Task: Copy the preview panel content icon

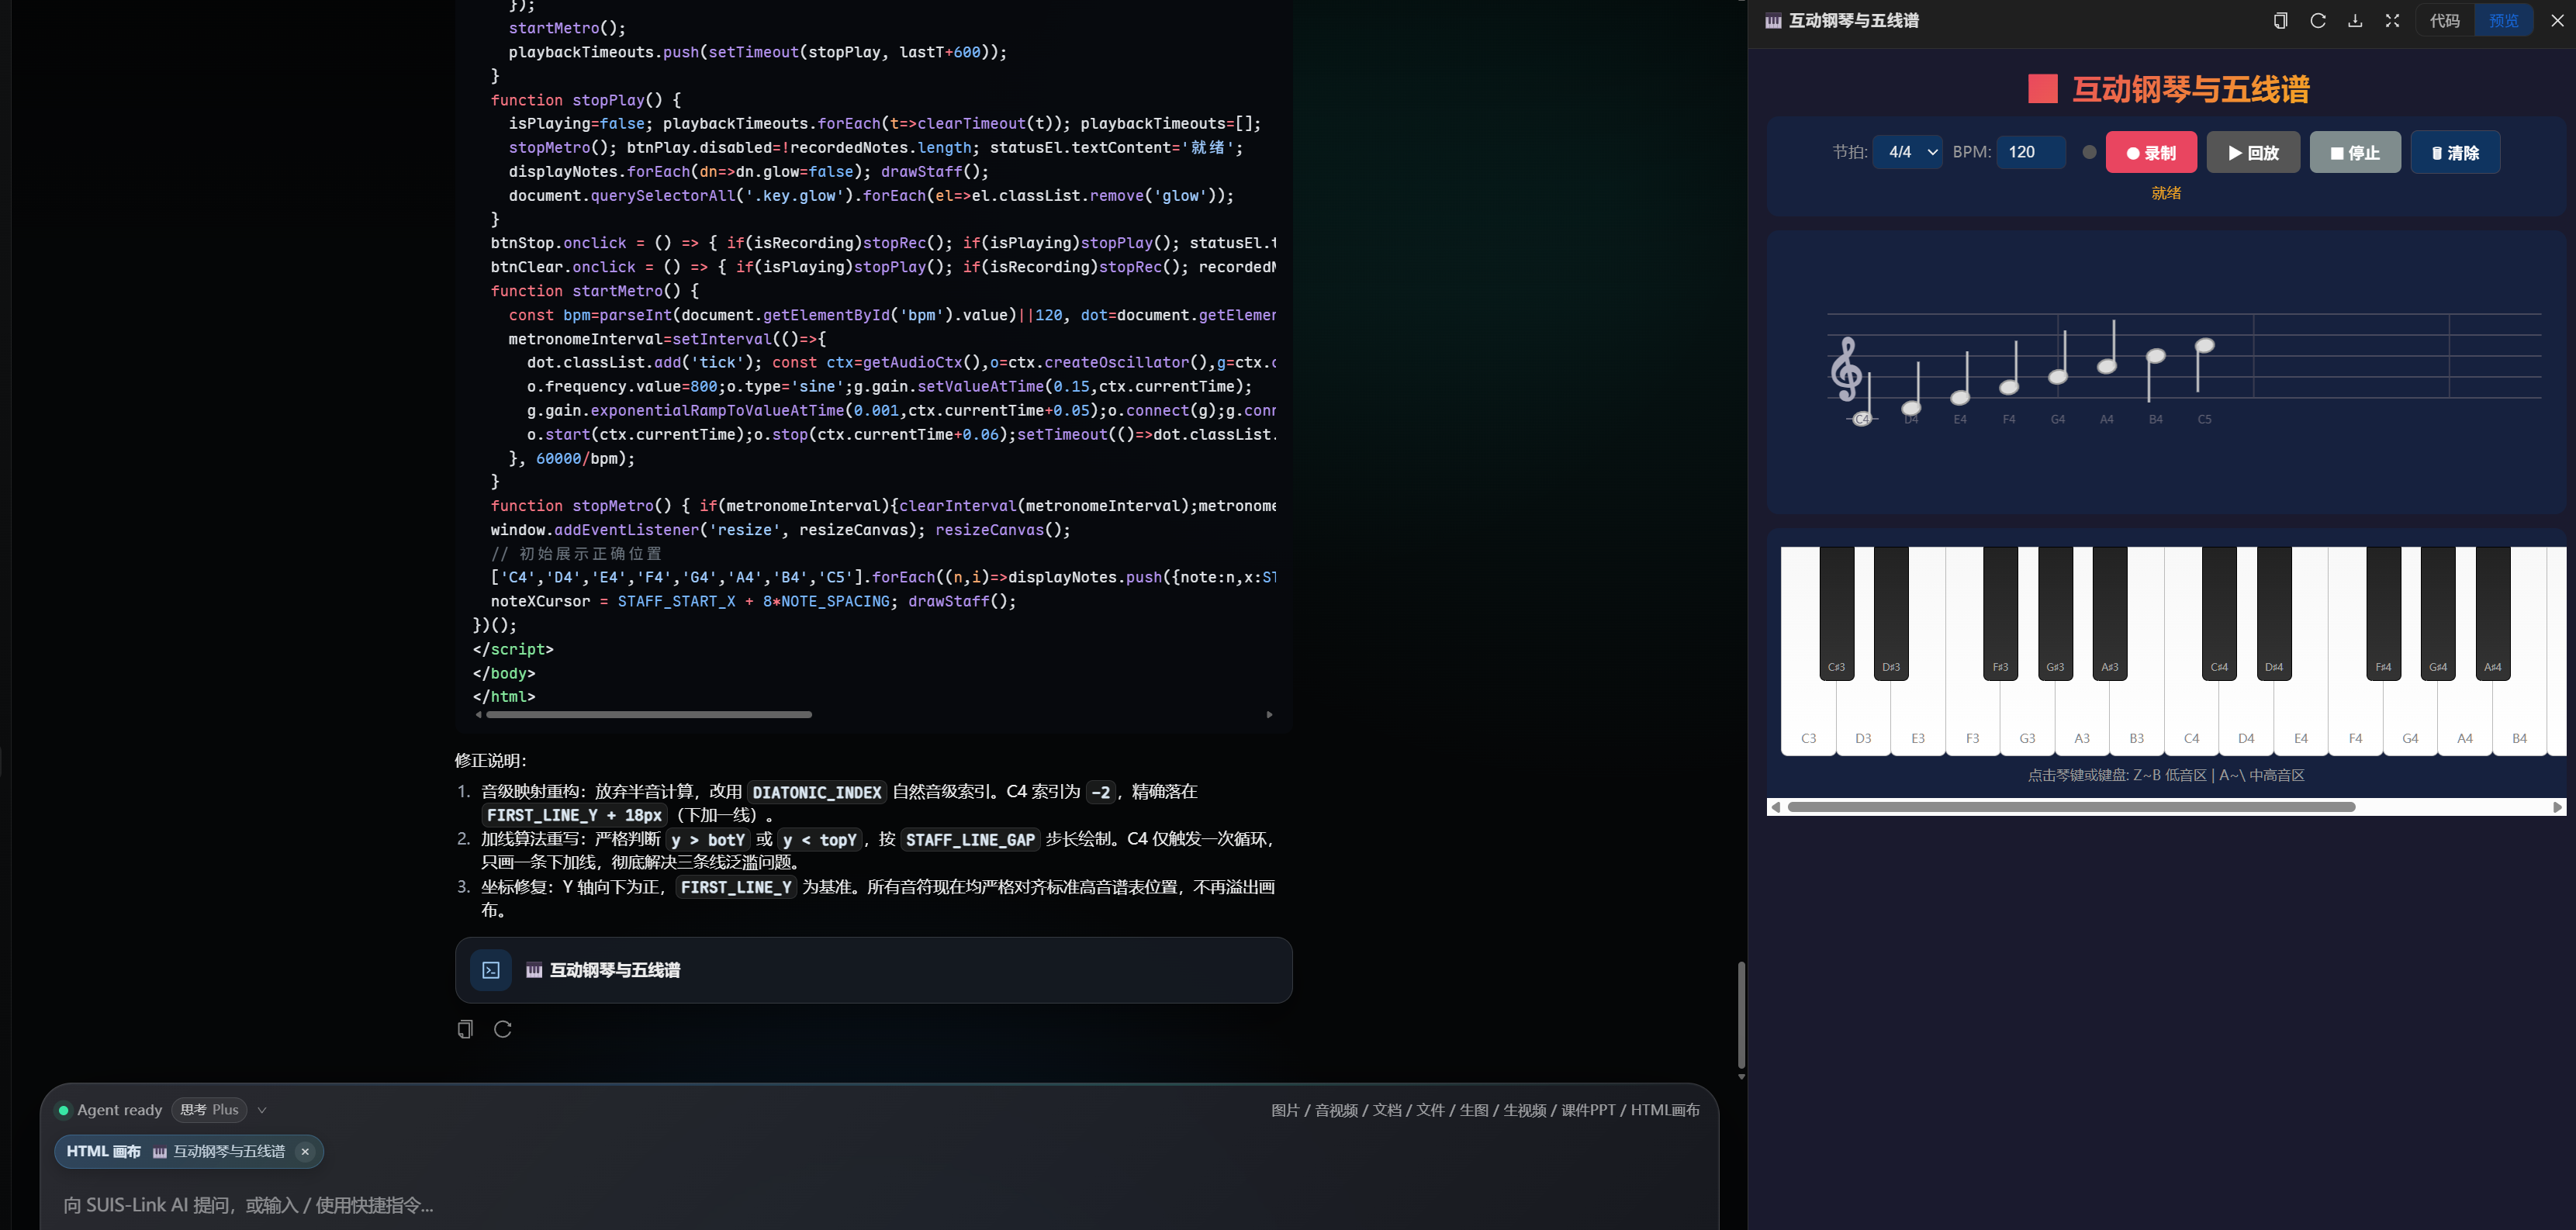Action: click(x=2280, y=21)
